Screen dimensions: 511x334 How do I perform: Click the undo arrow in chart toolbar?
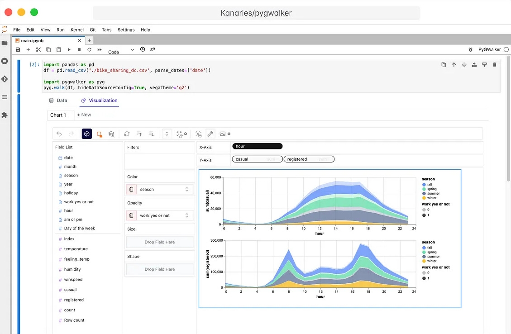[x=59, y=134]
